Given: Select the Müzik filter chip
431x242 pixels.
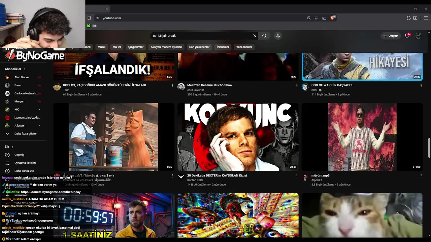Looking at the screenshot, I should click(x=102, y=47).
